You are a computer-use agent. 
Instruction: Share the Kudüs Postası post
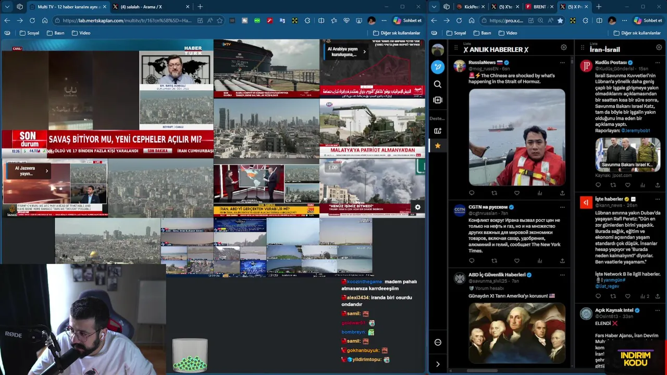point(658,185)
